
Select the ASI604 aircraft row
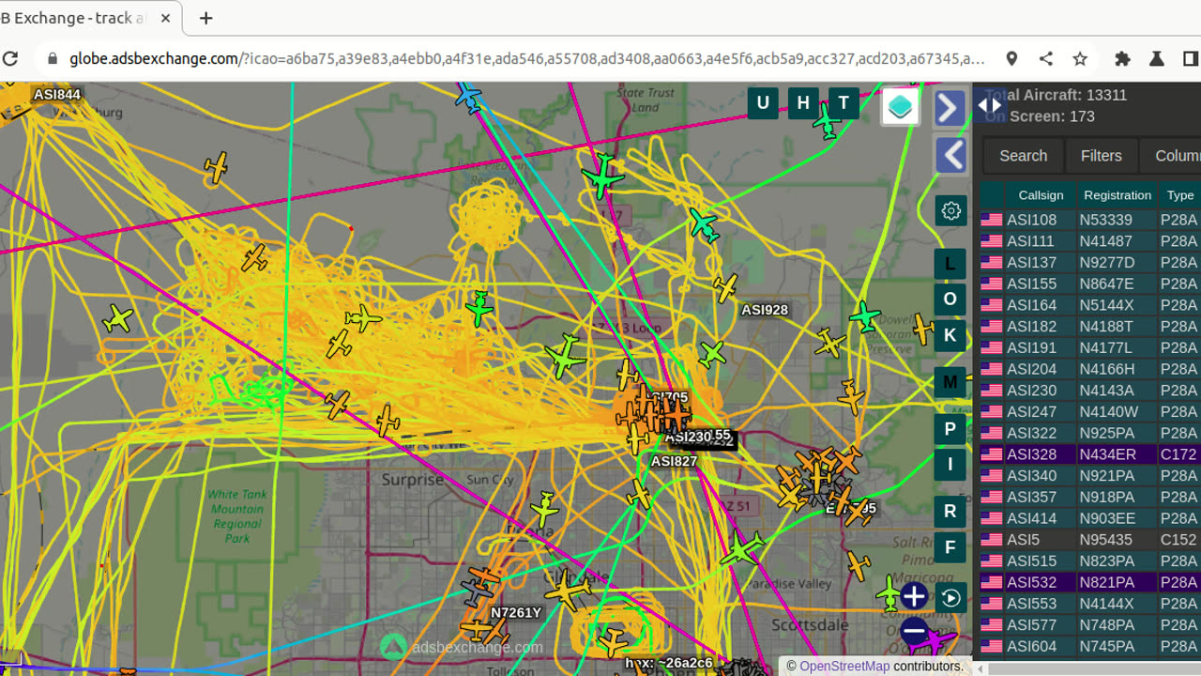tap(1089, 646)
